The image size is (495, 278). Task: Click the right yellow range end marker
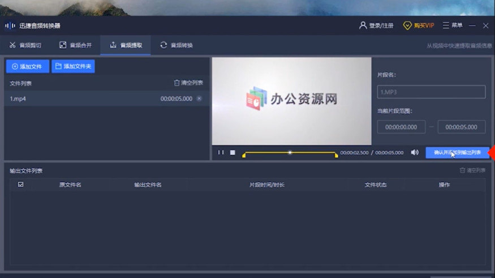pos(337,155)
